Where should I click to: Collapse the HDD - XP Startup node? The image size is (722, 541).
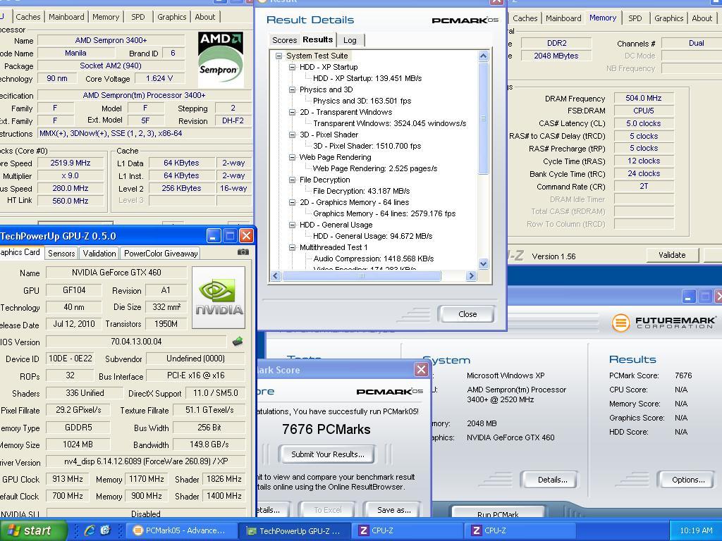point(292,67)
